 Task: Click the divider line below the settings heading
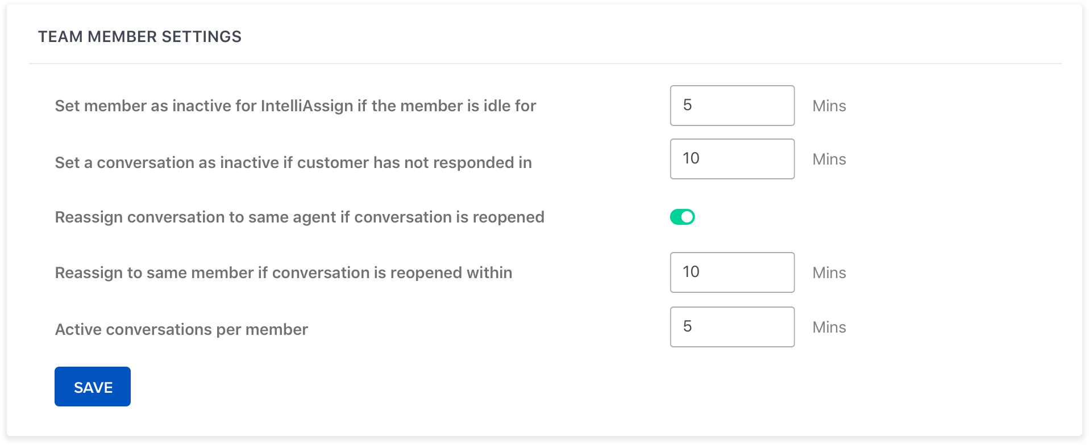[x=544, y=64]
